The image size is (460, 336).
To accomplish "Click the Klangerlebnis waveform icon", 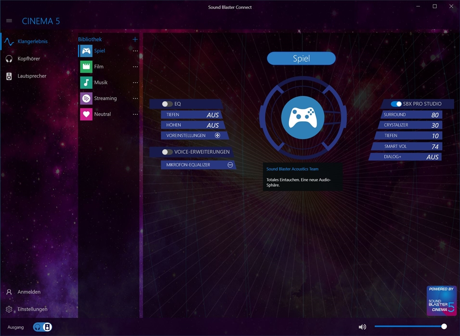I will 9,42.
